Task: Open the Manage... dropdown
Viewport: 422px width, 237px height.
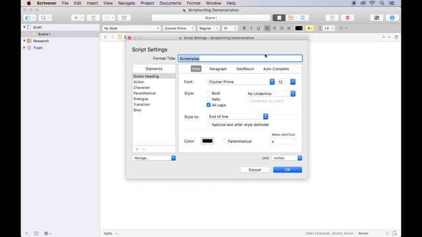Action: click(154, 158)
